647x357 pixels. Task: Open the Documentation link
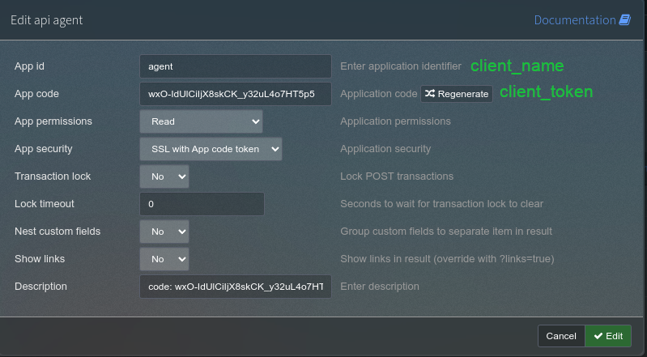point(575,20)
